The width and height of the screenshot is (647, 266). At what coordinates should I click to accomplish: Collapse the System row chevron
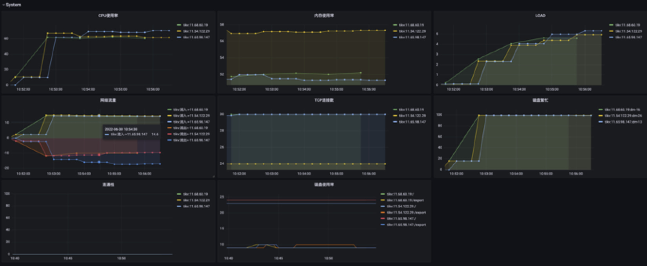click(x=3, y=5)
